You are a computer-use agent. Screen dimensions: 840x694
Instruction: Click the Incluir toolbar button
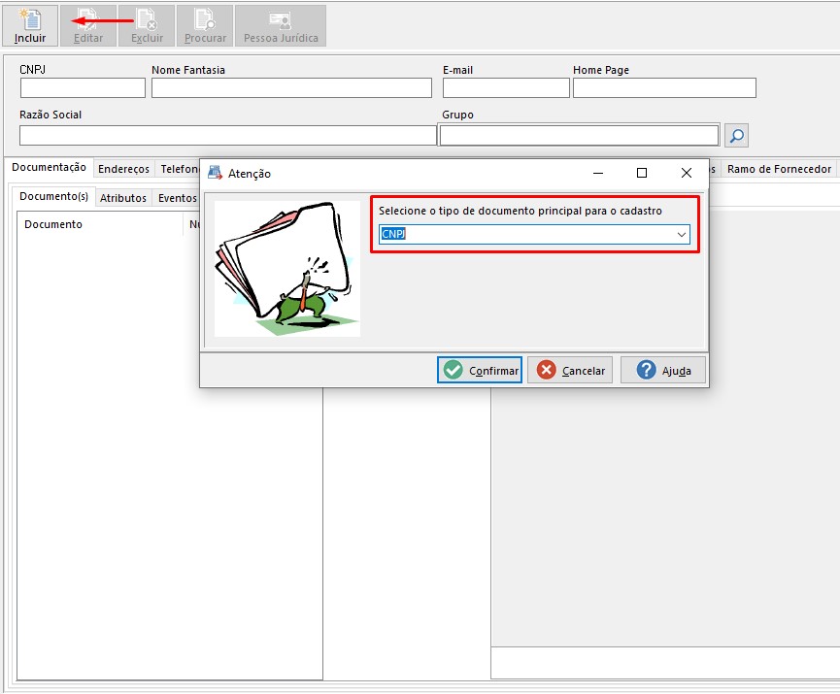coord(30,25)
